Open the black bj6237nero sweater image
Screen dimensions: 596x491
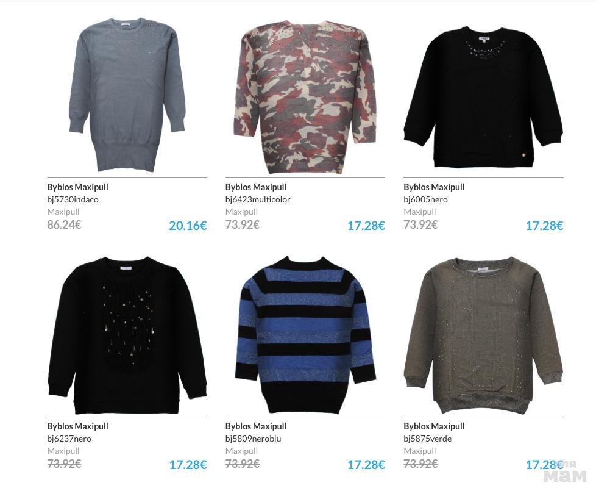click(127, 335)
